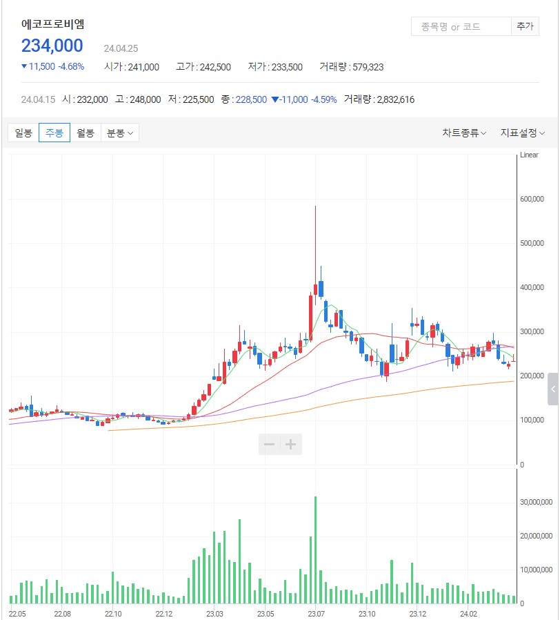Click the zoom out minus button
The image size is (560, 620).
270,444
